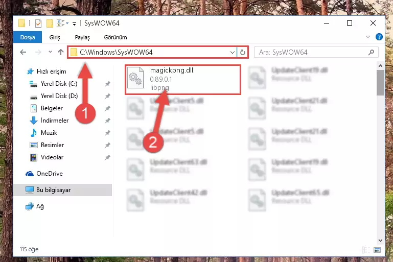Click the pin icon beside Videolar

107,157
